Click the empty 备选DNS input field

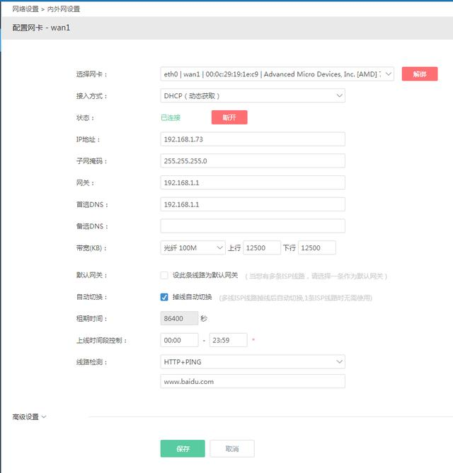tap(253, 226)
